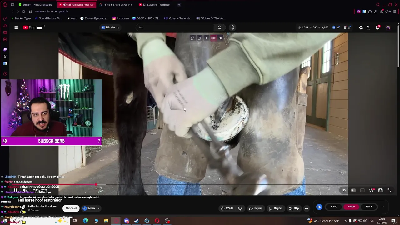Switch to the Stream - Kick Dashboard tab
Screen dimensions: 400x225
coord(36,5)
